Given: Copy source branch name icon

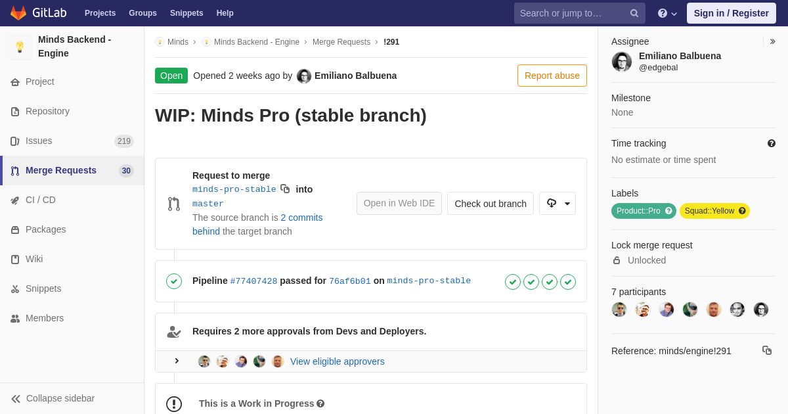Looking at the screenshot, I should pos(285,189).
